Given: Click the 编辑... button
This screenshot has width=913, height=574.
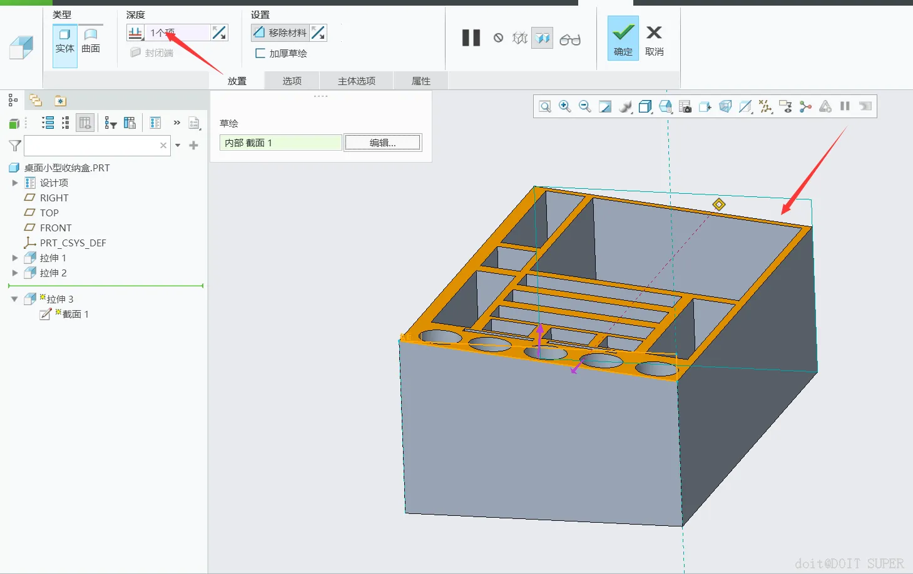Looking at the screenshot, I should pyautogui.click(x=383, y=143).
